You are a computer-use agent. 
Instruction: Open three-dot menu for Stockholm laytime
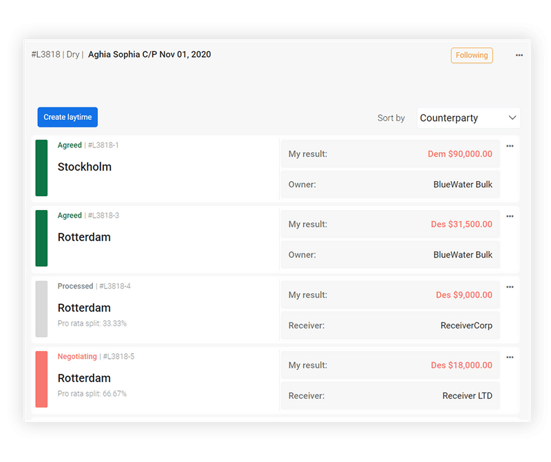point(510,146)
